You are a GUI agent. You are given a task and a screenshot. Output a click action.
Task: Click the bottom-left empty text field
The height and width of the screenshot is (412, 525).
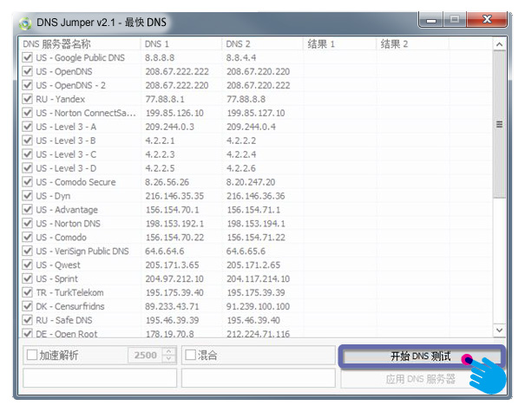click(x=99, y=379)
